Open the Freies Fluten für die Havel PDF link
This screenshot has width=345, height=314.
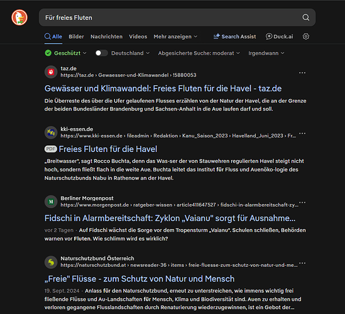(108, 149)
